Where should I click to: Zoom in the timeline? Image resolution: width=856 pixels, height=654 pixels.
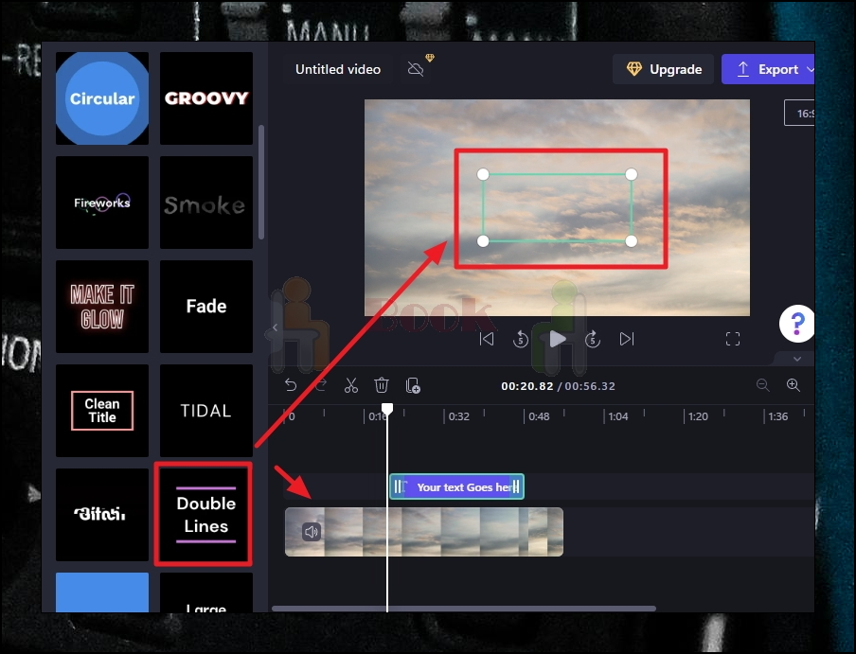click(x=794, y=385)
